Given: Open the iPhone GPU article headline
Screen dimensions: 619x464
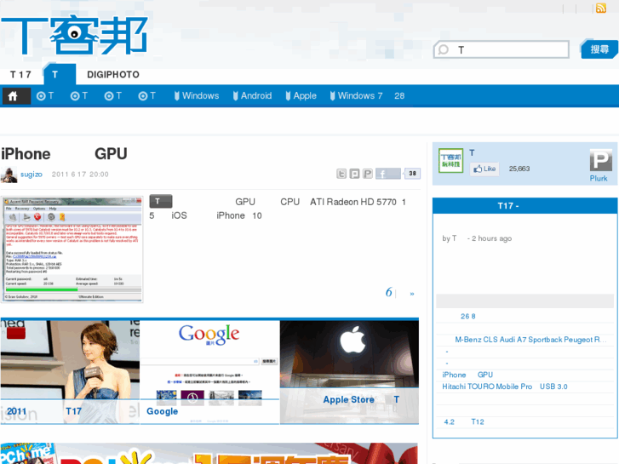Looking at the screenshot, I should 65,154.
